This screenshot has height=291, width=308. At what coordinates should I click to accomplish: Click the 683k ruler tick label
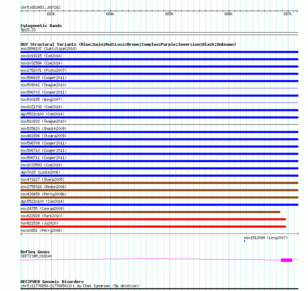pyautogui.click(x=51, y=14)
